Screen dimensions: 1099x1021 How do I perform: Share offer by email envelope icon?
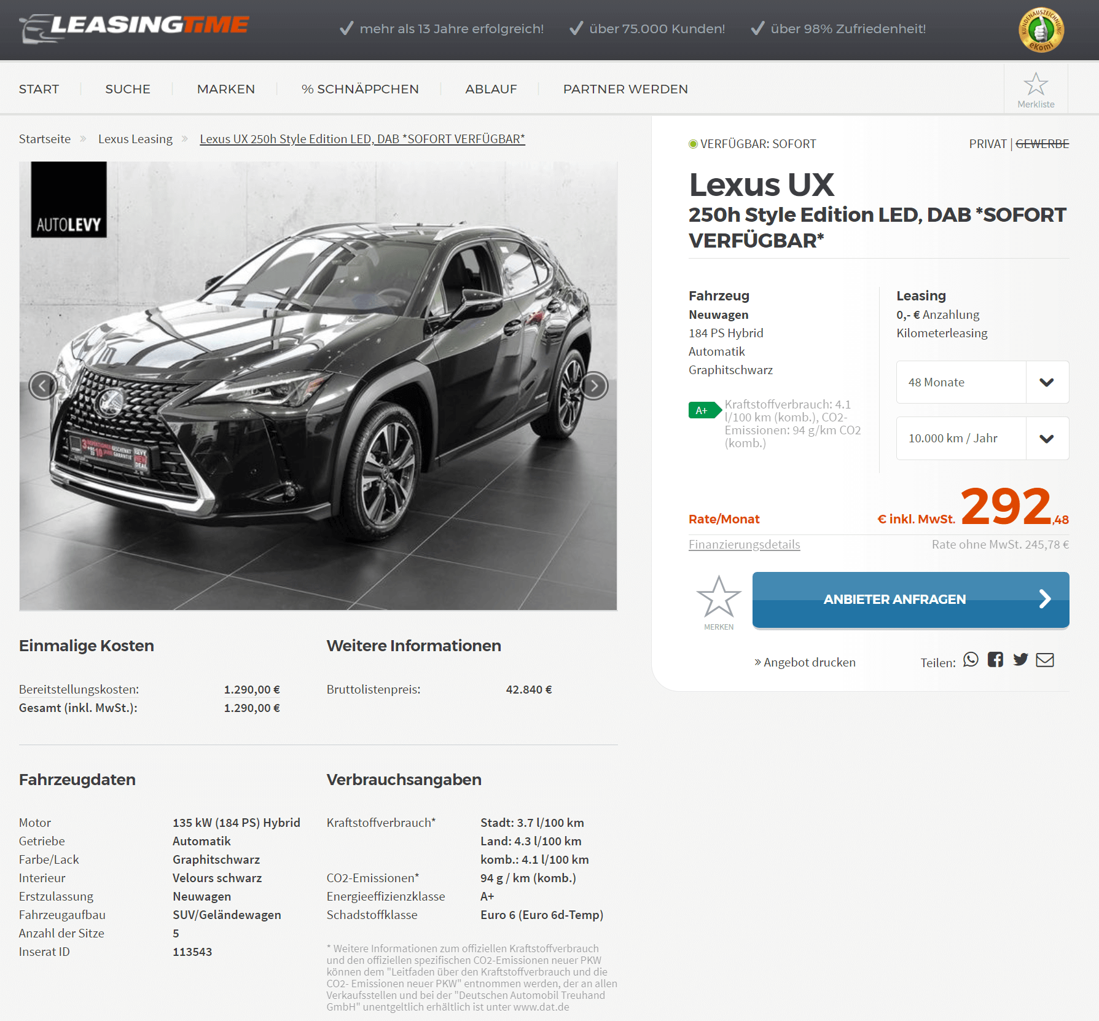click(1045, 660)
